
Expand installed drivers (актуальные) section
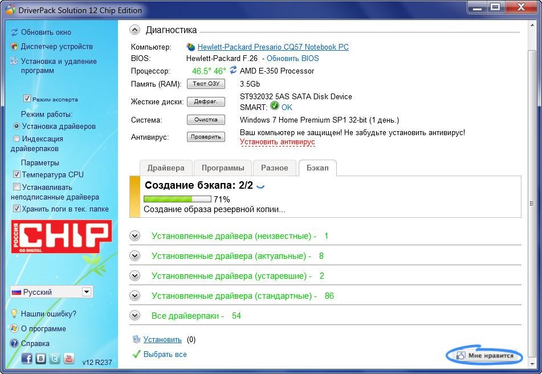click(x=135, y=256)
